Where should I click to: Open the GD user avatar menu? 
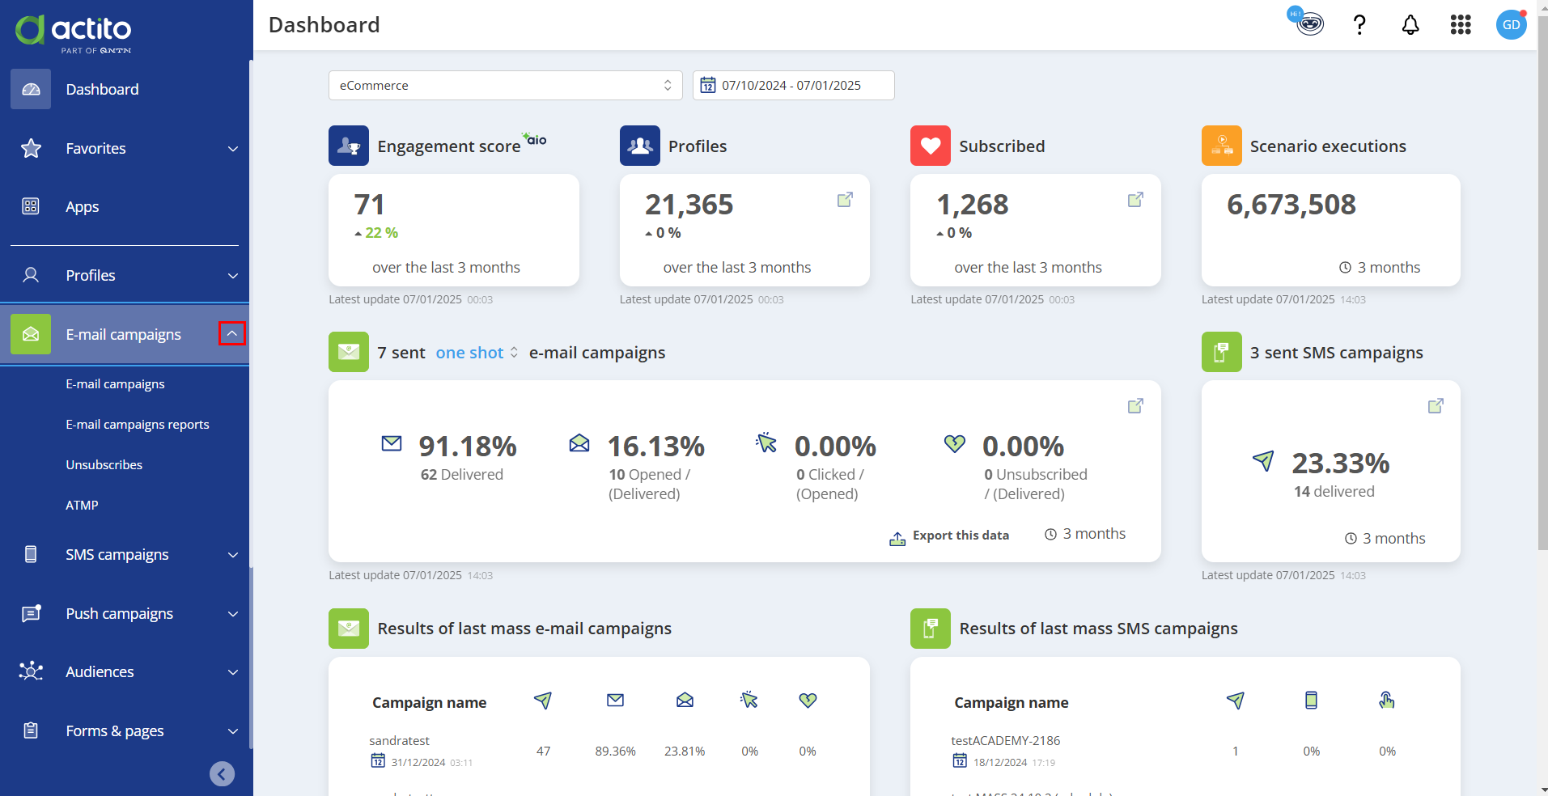click(1511, 24)
